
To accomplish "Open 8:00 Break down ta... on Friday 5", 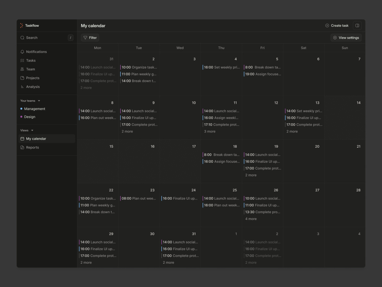I will [x=263, y=67].
